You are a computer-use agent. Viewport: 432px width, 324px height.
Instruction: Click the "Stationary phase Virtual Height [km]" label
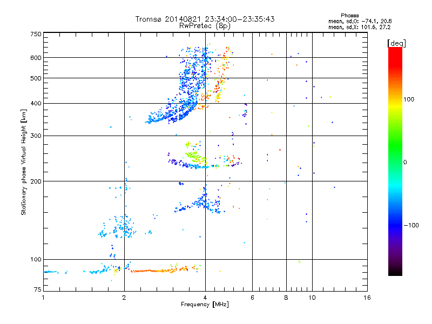[x=23, y=163]
